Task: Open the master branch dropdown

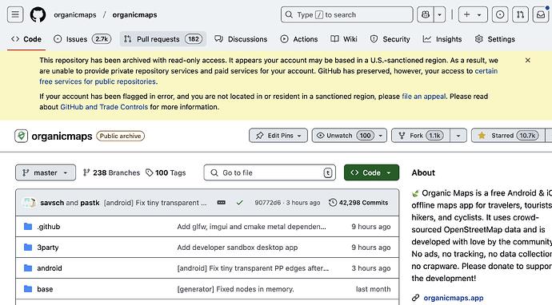Action: tap(46, 172)
